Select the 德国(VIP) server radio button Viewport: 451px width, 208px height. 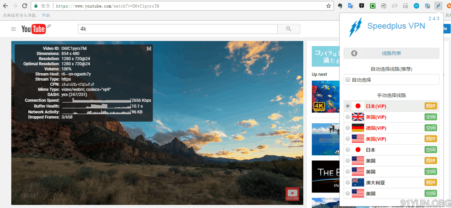pos(348,128)
